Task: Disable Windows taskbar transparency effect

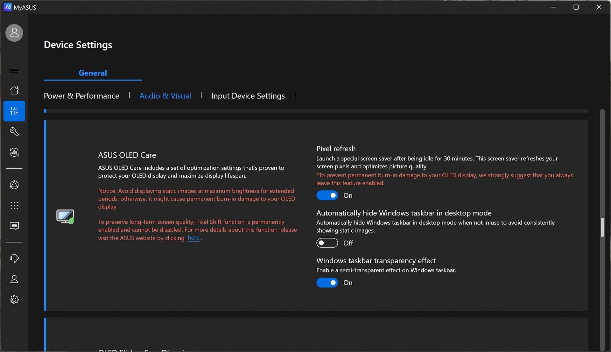Action: [327, 282]
